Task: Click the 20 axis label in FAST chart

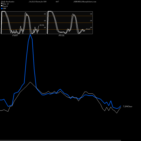Action: pos(45,27)
